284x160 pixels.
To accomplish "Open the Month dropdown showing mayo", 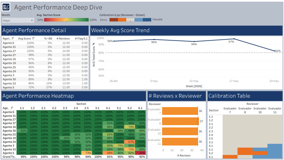I will click(18, 20).
